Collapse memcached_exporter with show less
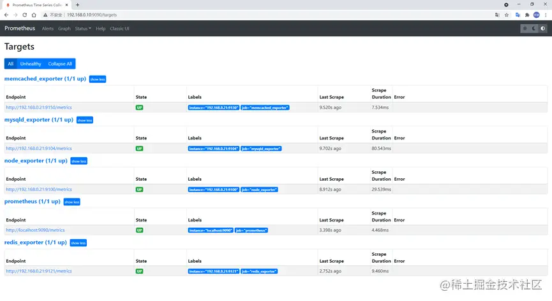Image resolution: width=552 pixels, height=301 pixels. point(98,80)
